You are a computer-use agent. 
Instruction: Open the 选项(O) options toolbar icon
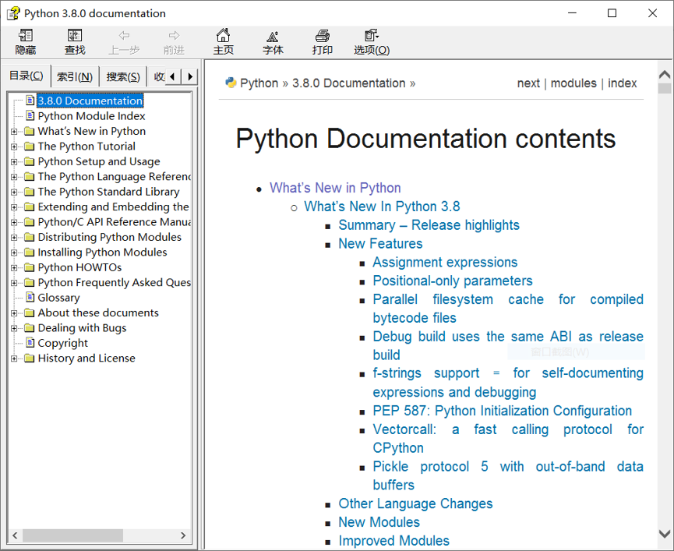tap(372, 41)
